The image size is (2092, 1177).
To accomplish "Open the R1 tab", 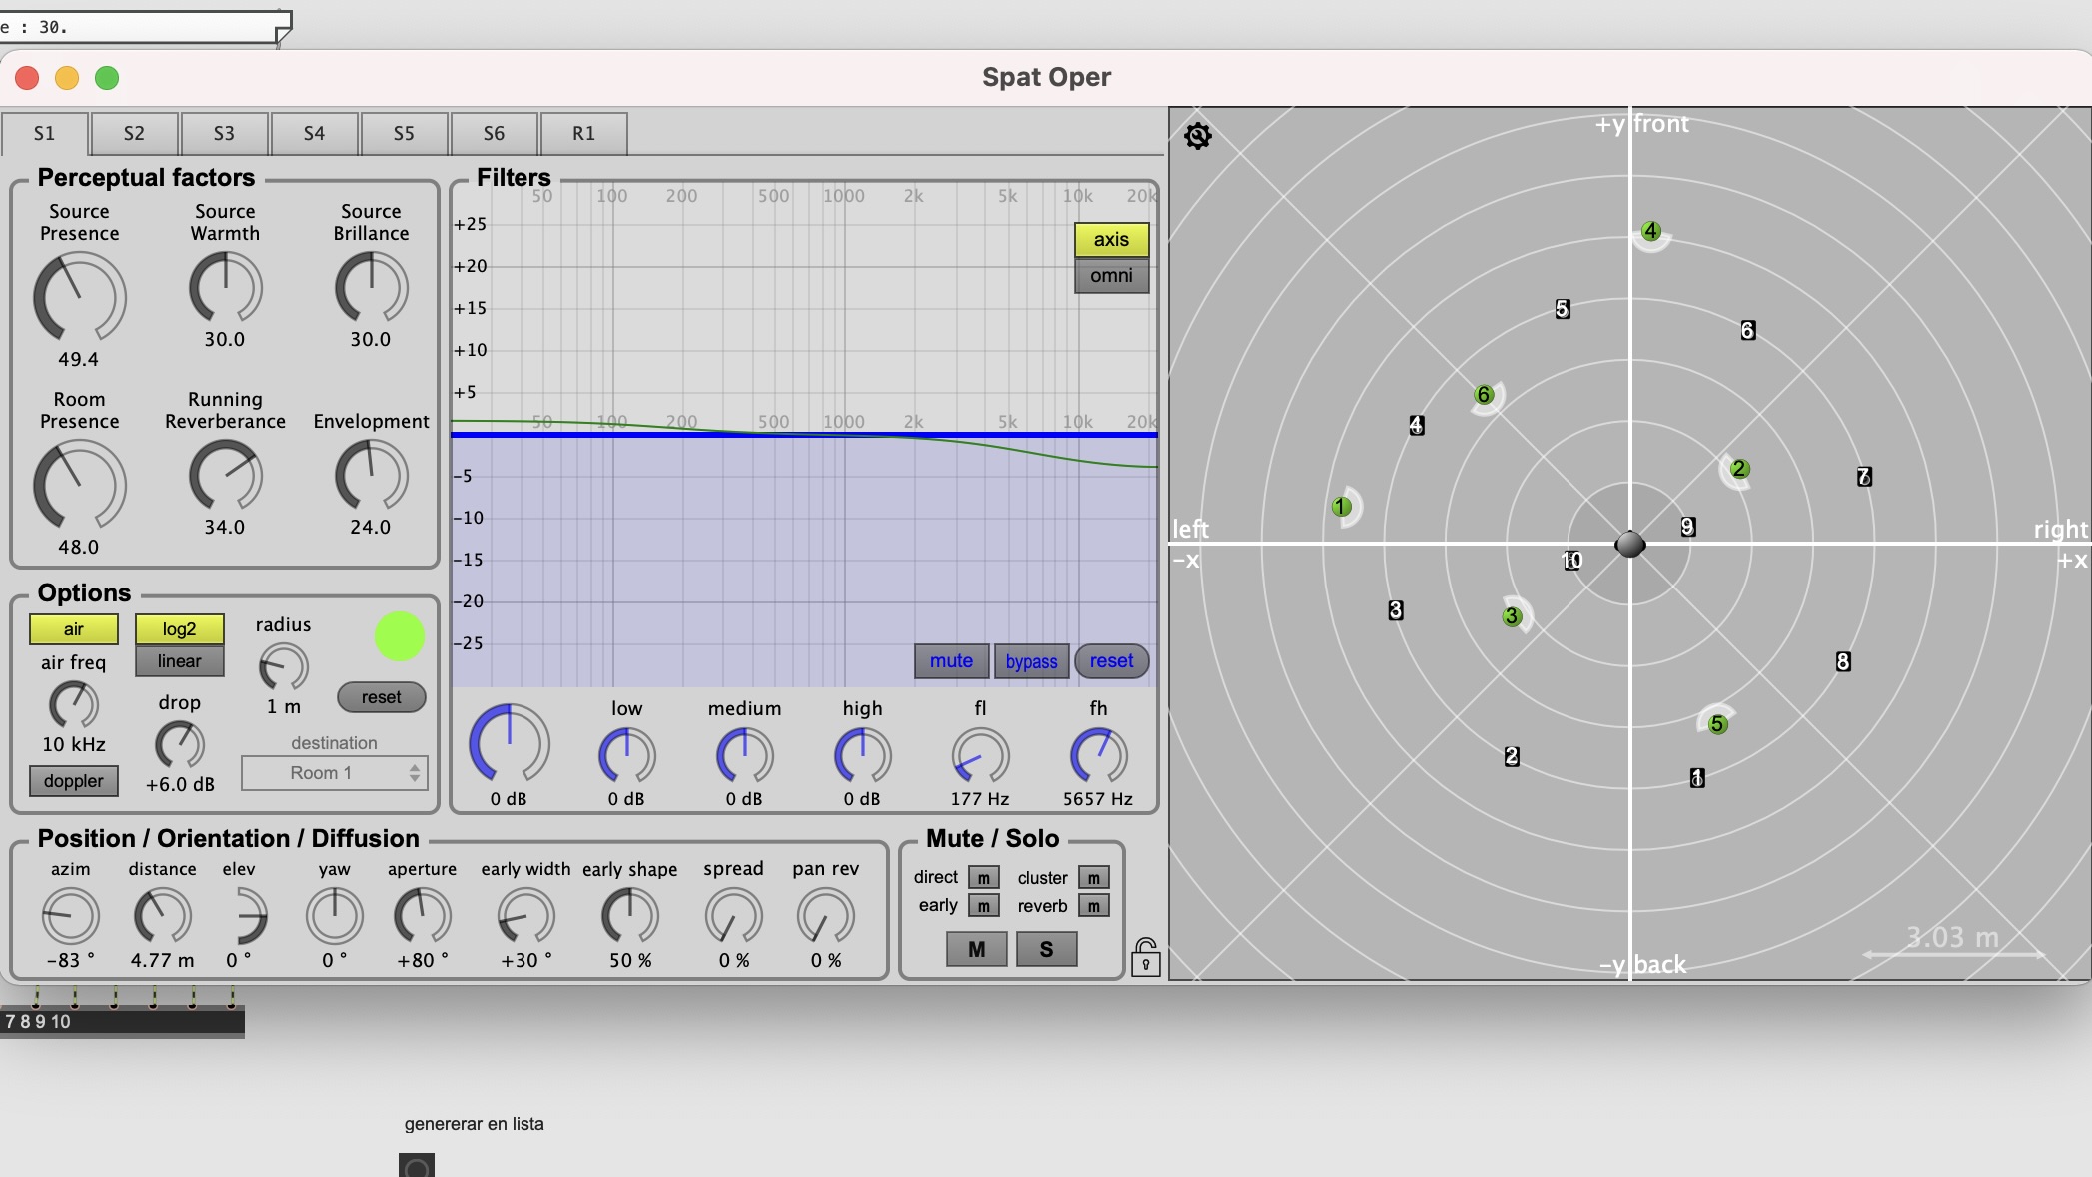I will point(583,133).
